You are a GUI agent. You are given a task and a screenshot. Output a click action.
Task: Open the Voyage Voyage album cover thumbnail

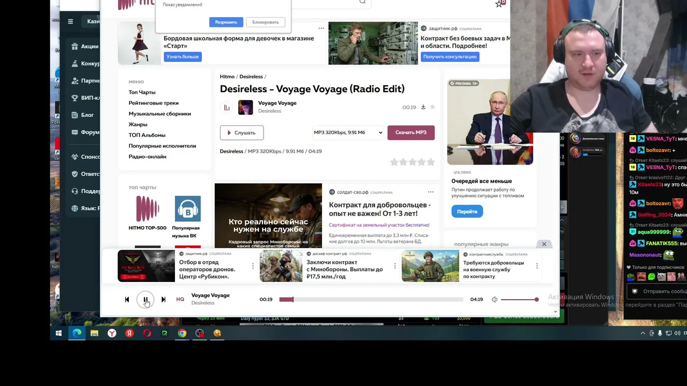[x=246, y=107]
